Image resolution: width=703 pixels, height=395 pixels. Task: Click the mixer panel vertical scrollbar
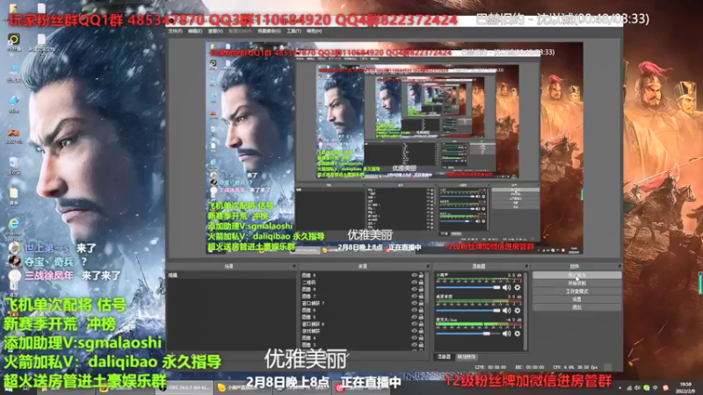pyautogui.click(x=525, y=311)
